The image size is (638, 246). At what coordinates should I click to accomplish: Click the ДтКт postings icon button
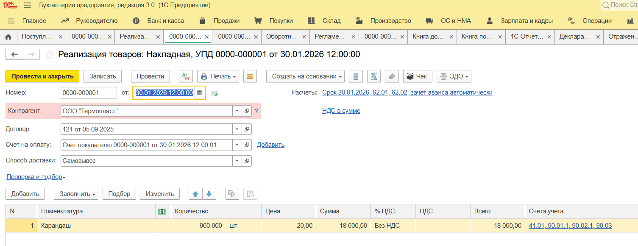[x=186, y=76]
